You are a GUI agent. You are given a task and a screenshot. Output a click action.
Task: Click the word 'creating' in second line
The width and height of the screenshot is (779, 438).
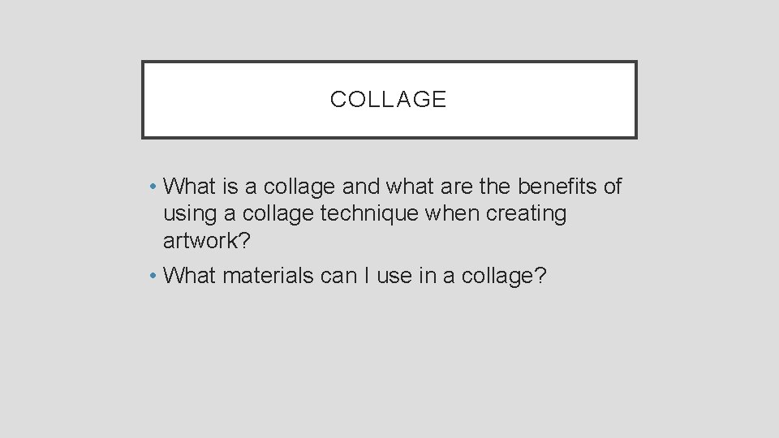pos(526,214)
